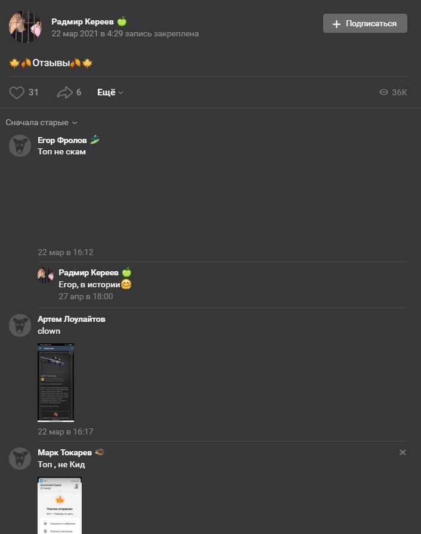Dismiss Марк Токарев's comment with the X

(403, 452)
